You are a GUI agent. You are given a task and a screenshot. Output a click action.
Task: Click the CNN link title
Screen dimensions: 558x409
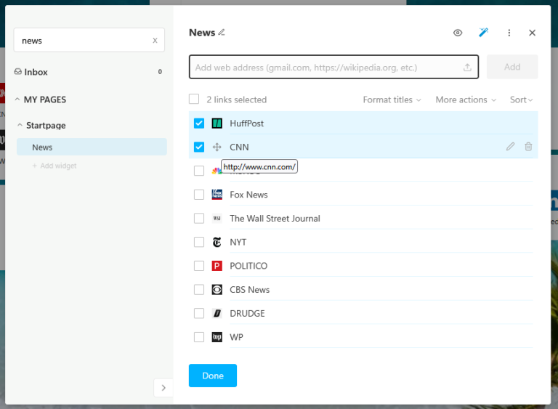coord(239,147)
